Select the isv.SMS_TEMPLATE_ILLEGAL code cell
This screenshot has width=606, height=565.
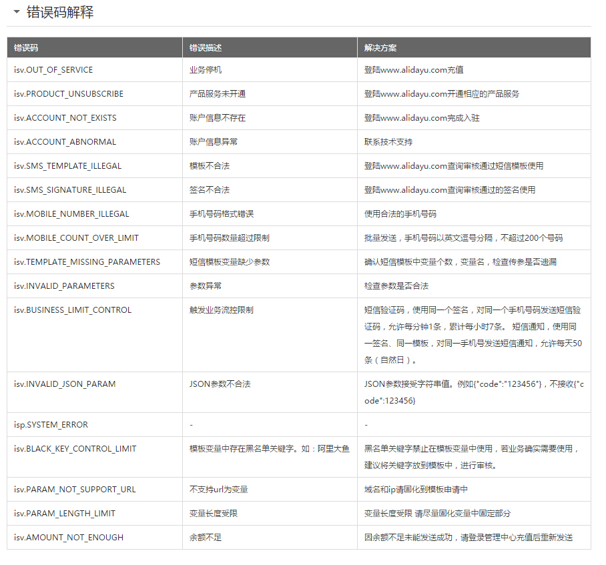coord(68,166)
